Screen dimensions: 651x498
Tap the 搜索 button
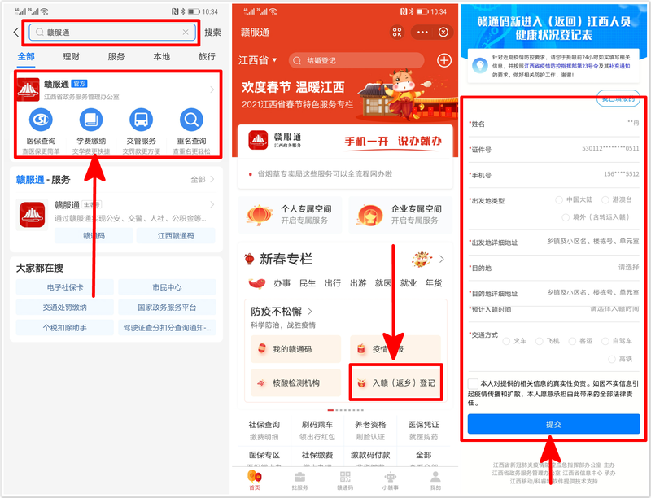coord(212,33)
